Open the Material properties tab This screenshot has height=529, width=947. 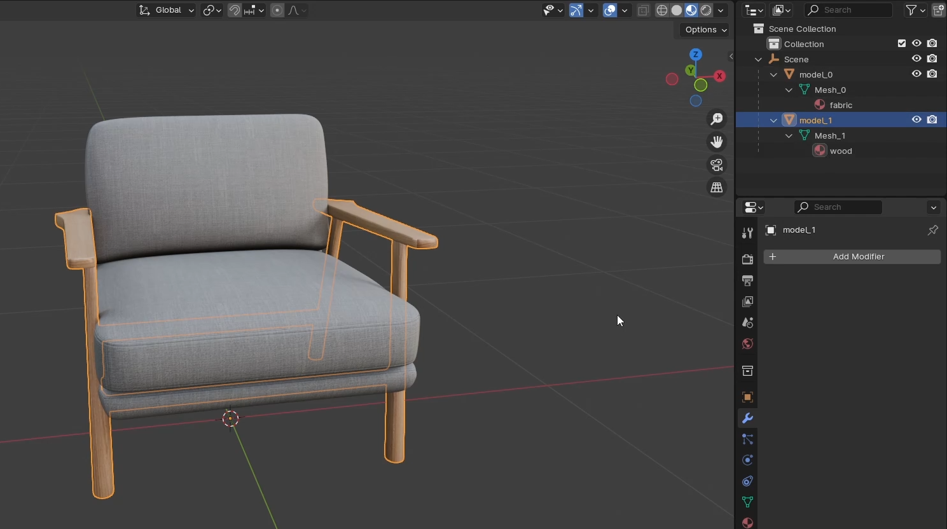pos(747,523)
